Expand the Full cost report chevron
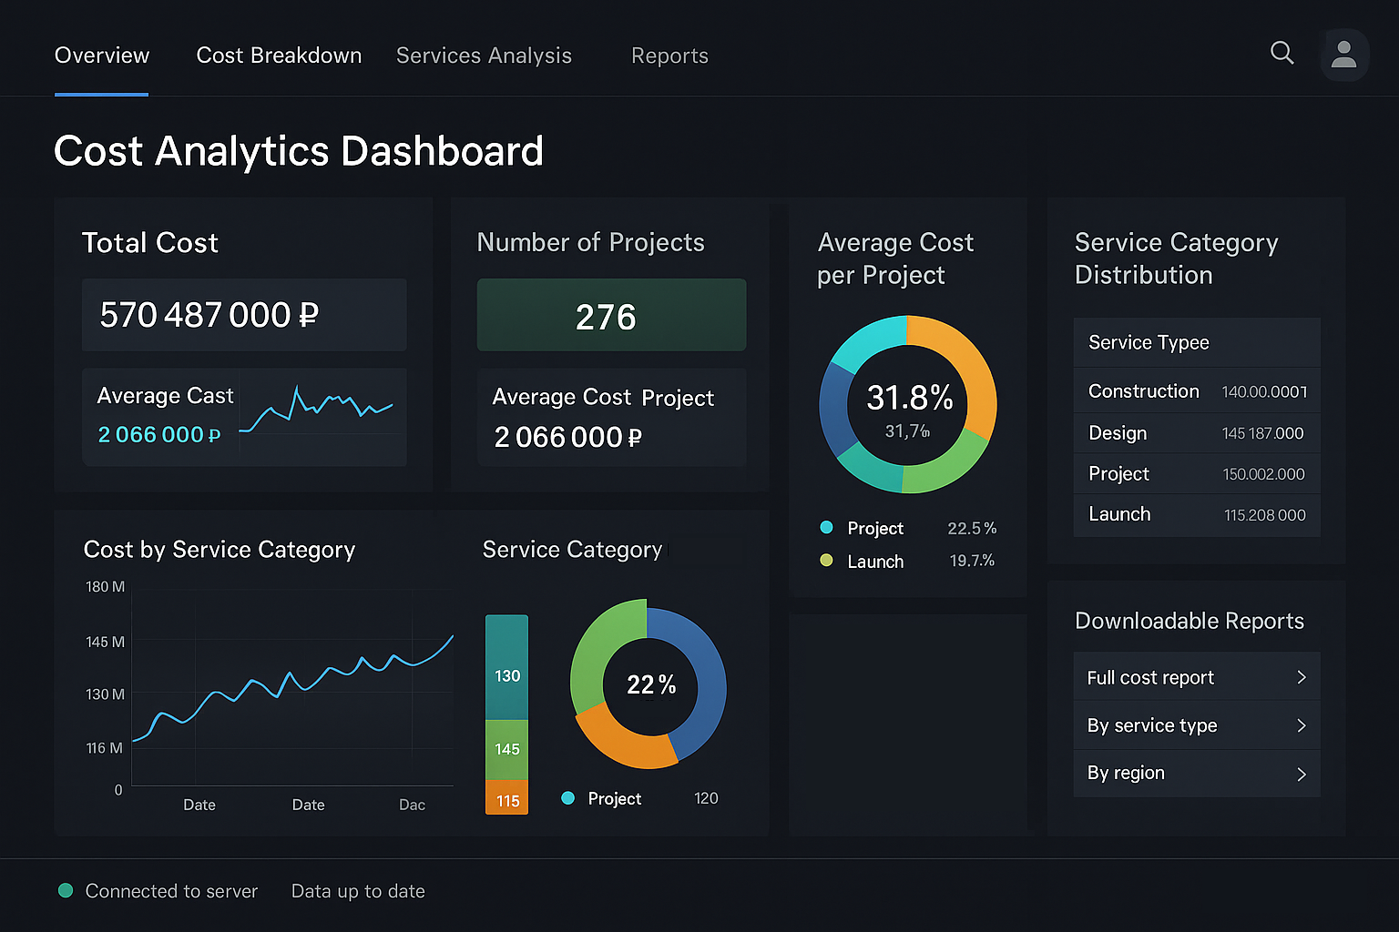 point(1301,677)
